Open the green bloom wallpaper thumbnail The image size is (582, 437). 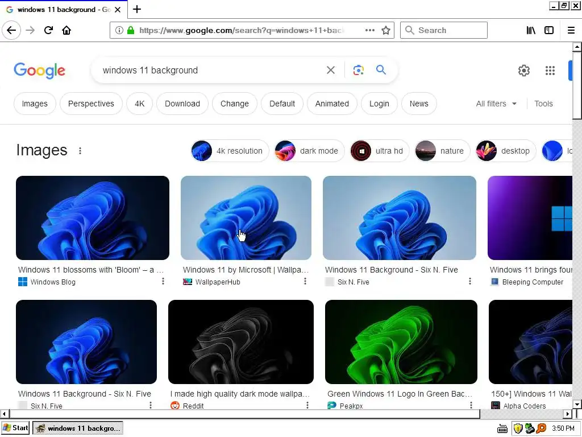[x=401, y=342]
